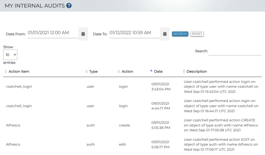Viewport: 265px width, 155px height.
Task: Click into the Date To field
Action: tap(134, 33)
